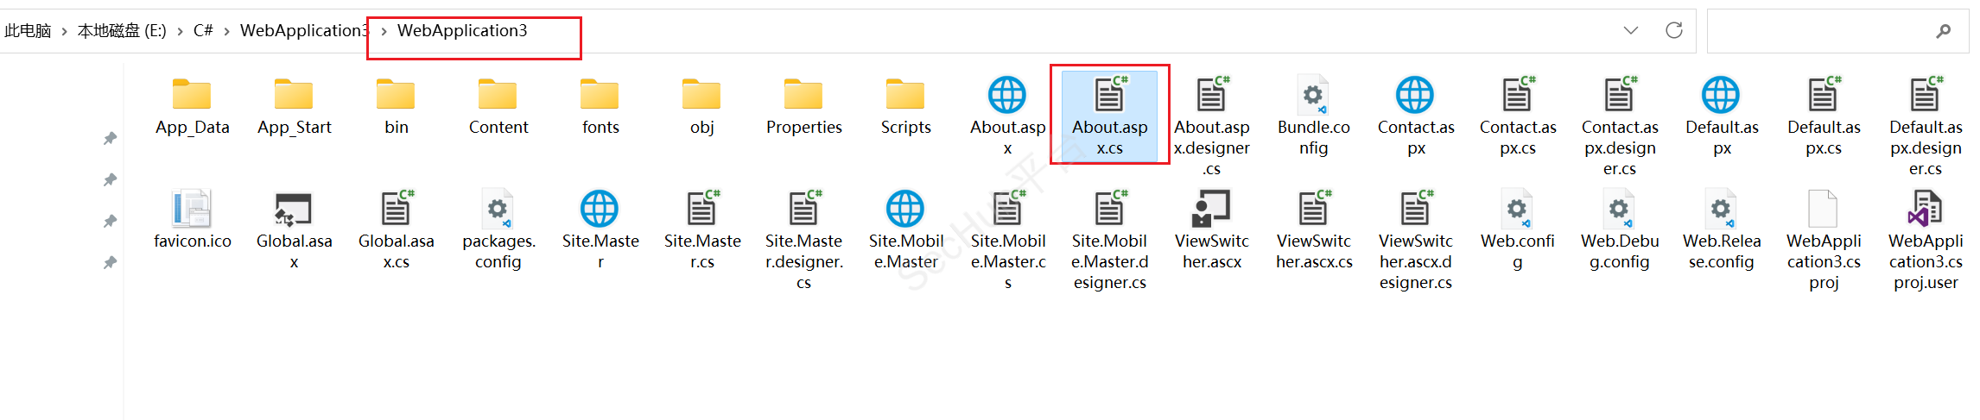1980x420 pixels.
Task: Refresh the current folder view
Action: point(1673,31)
